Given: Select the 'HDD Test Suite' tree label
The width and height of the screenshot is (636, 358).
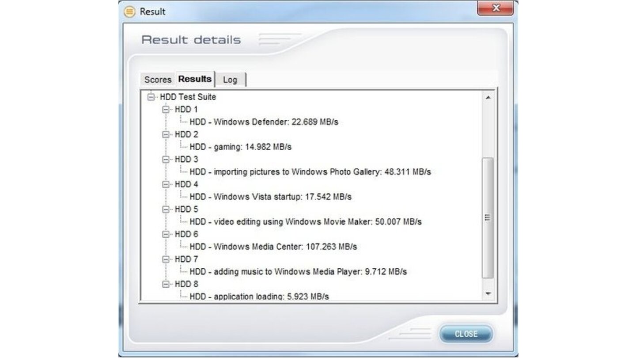Looking at the screenshot, I should click(188, 96).
